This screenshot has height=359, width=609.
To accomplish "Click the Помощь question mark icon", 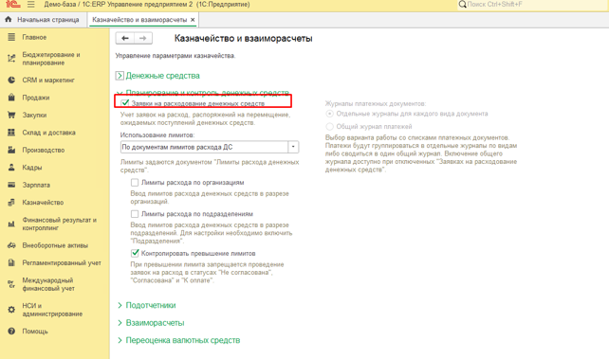I will click(x=11, y=332).
